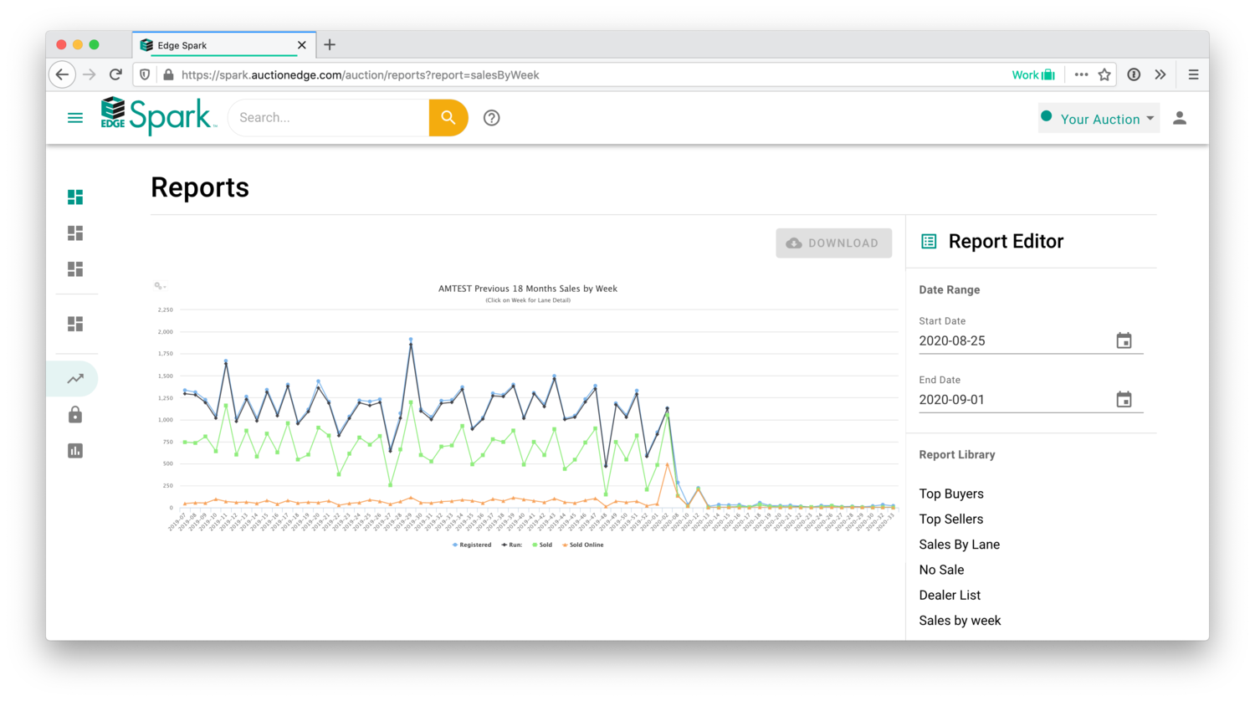Select the trending line-chart sidebar icon
Image resolution: width=1255 pixels, height=701 pixels.
tap(74, 378)
